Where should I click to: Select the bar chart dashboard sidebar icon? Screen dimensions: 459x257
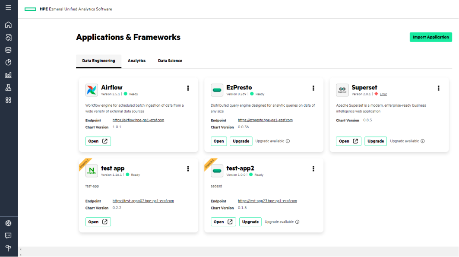pos(8,74)
